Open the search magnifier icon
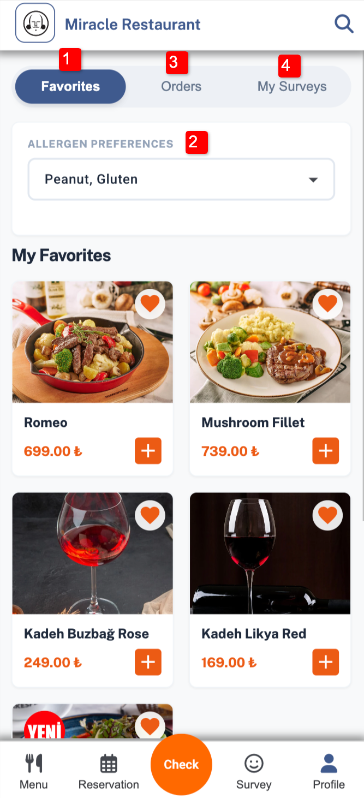Image resolution: width=364 pixels, height=798 pixels. (344, 24)
